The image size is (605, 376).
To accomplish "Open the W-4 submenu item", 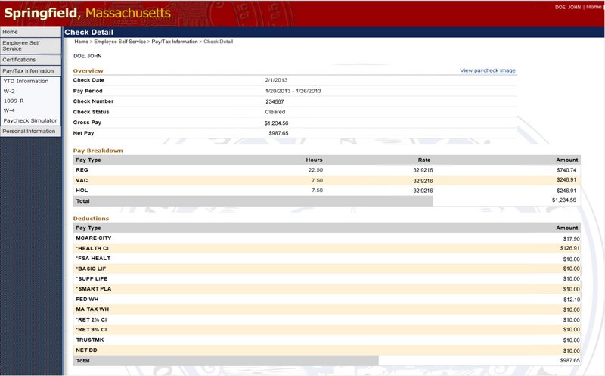I will coord(9,110).
